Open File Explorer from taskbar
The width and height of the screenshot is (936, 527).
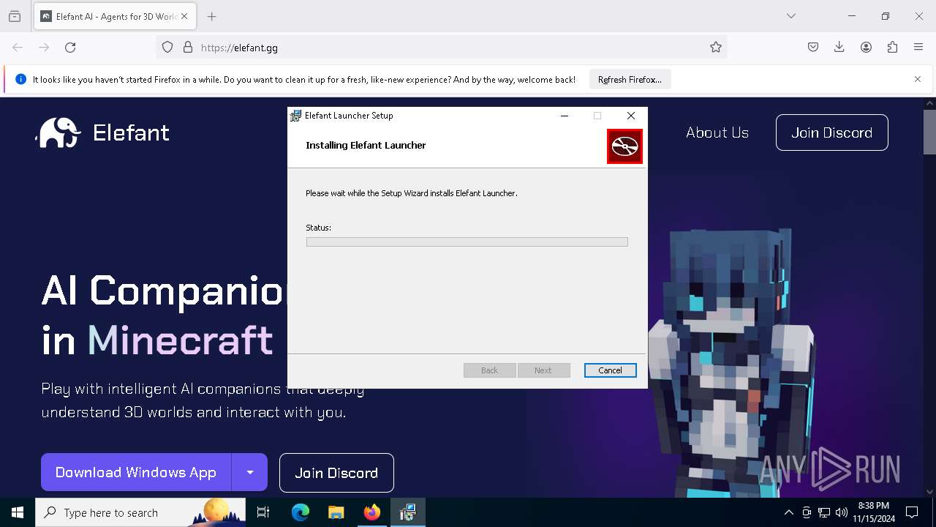336,512
